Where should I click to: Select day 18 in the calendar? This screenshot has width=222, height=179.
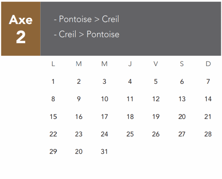130,117
